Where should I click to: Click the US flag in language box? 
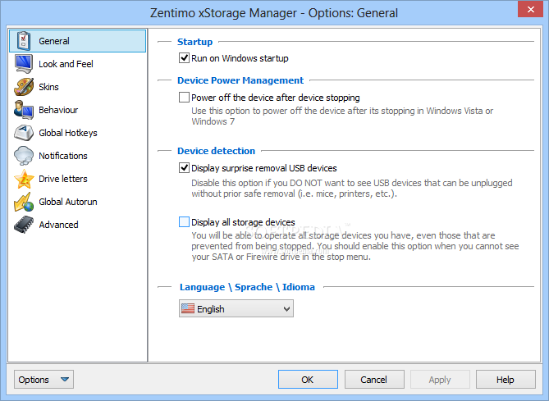pyautogui.click(x=188, y=308)
